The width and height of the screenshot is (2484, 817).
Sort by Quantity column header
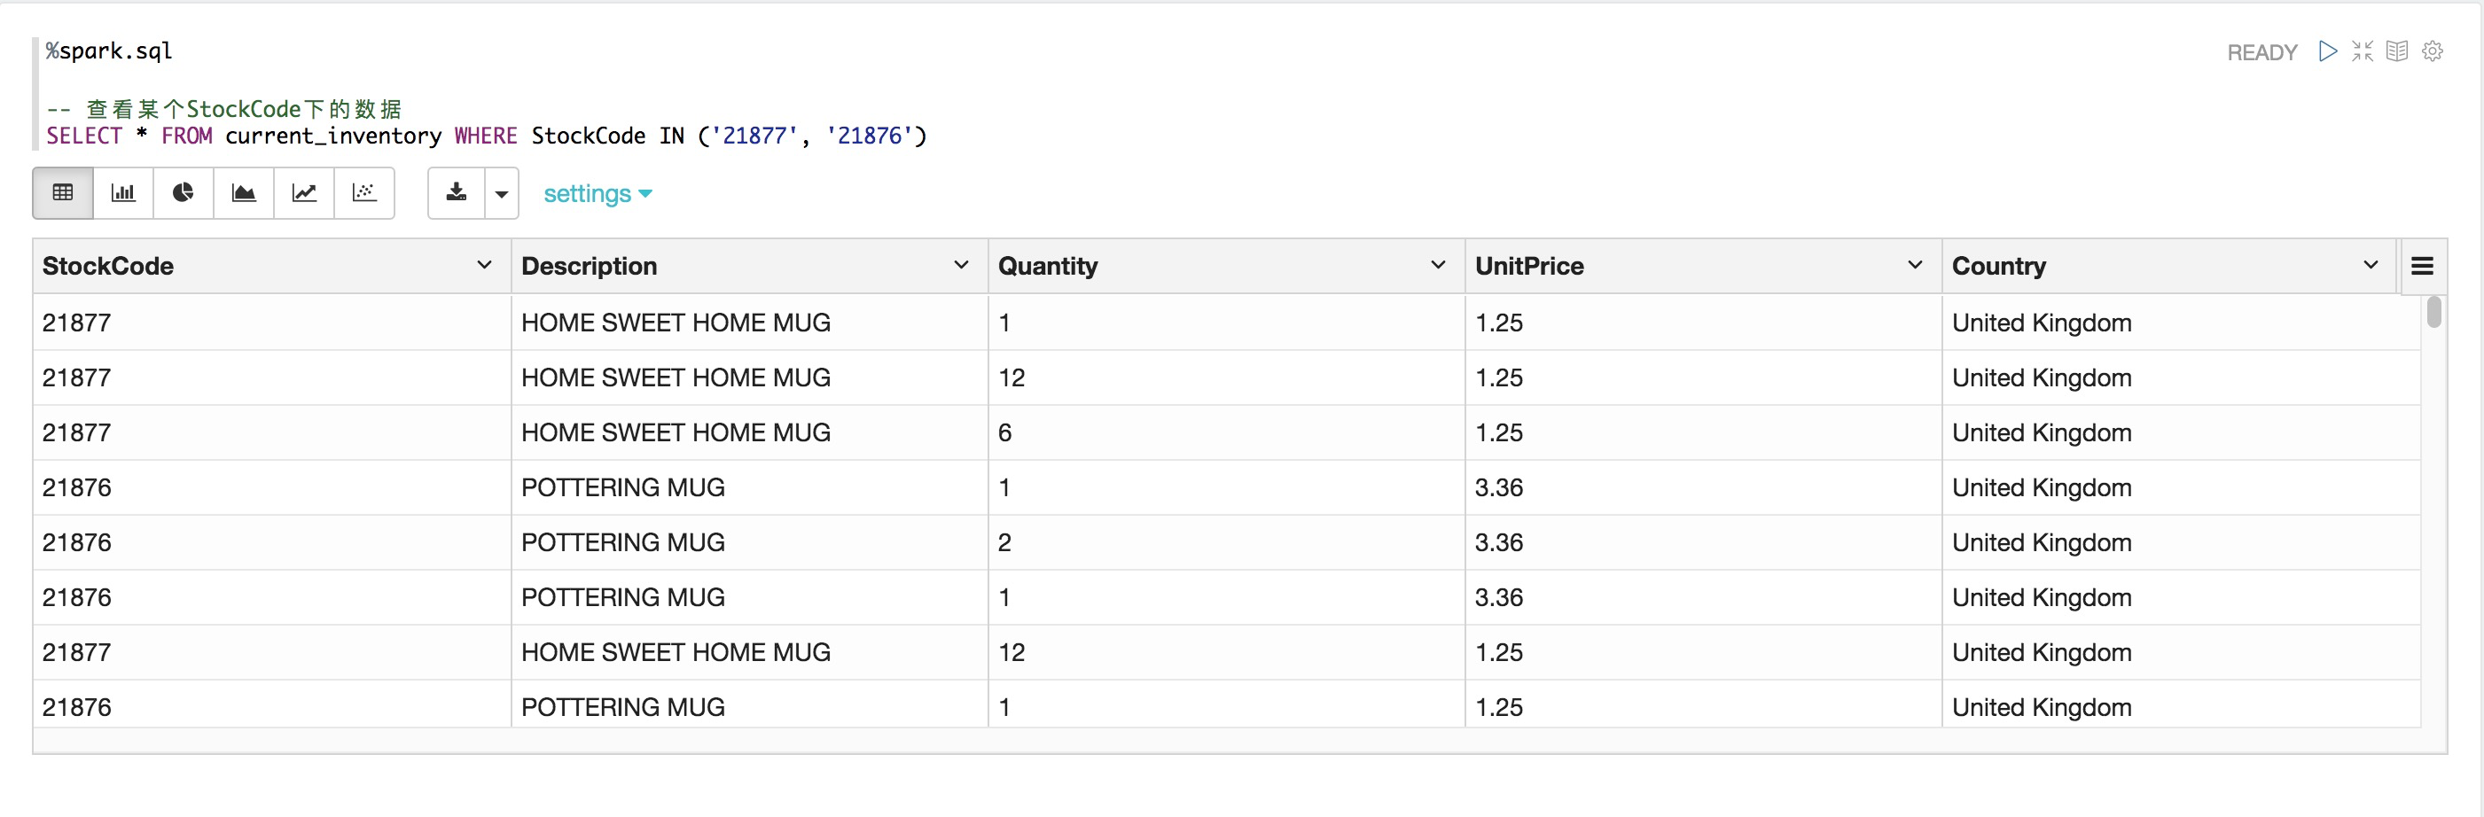(x=1048, y=266)
